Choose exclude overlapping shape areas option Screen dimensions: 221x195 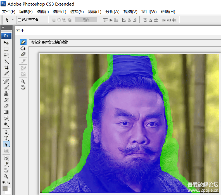point(70,20)
